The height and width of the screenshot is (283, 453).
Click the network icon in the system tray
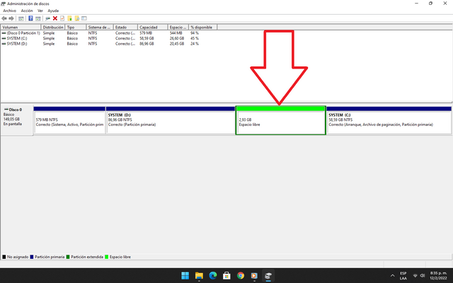click(415, 276)
